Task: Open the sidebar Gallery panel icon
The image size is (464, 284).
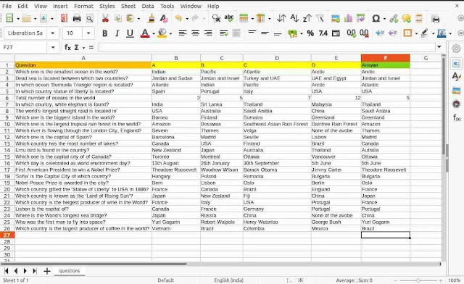Action: pyautogui.click(x=456, y=91)
